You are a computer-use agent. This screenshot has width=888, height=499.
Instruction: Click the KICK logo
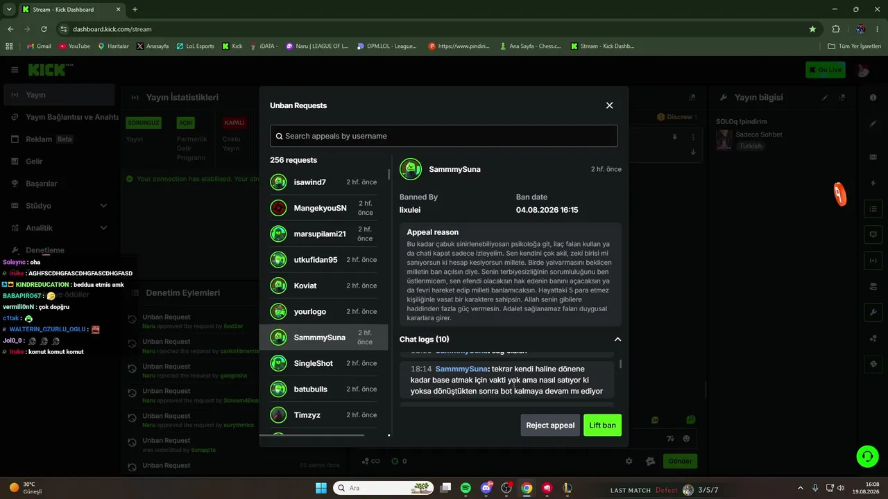point(50,70)
